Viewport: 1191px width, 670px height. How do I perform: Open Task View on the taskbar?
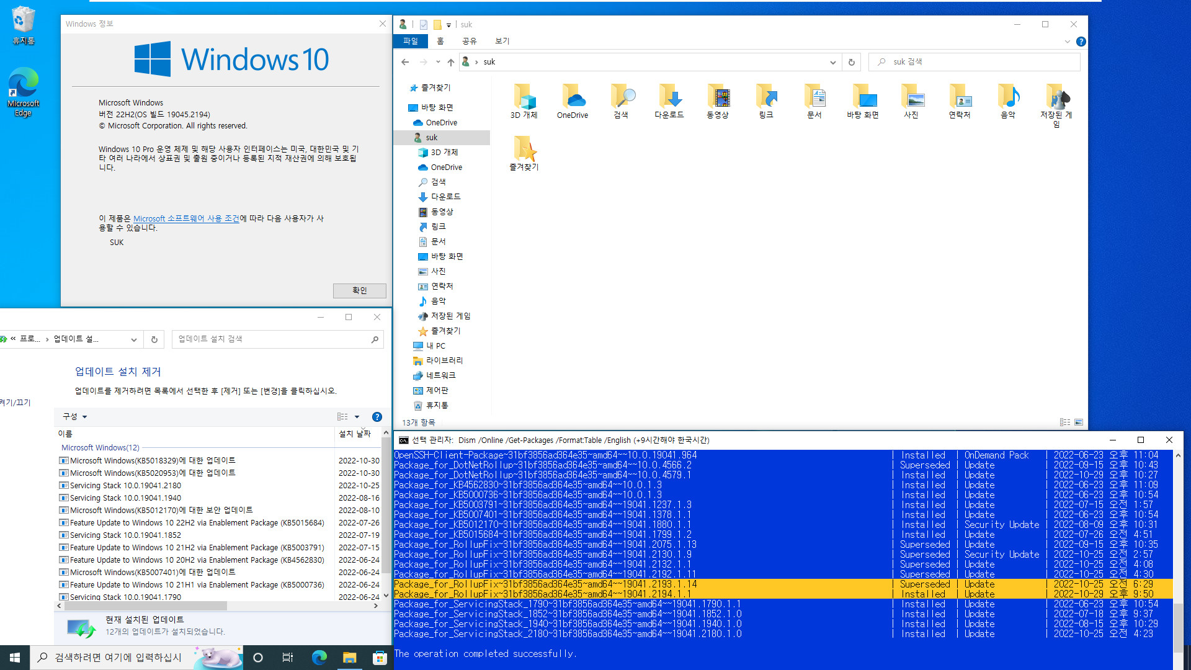coord(287,658)
